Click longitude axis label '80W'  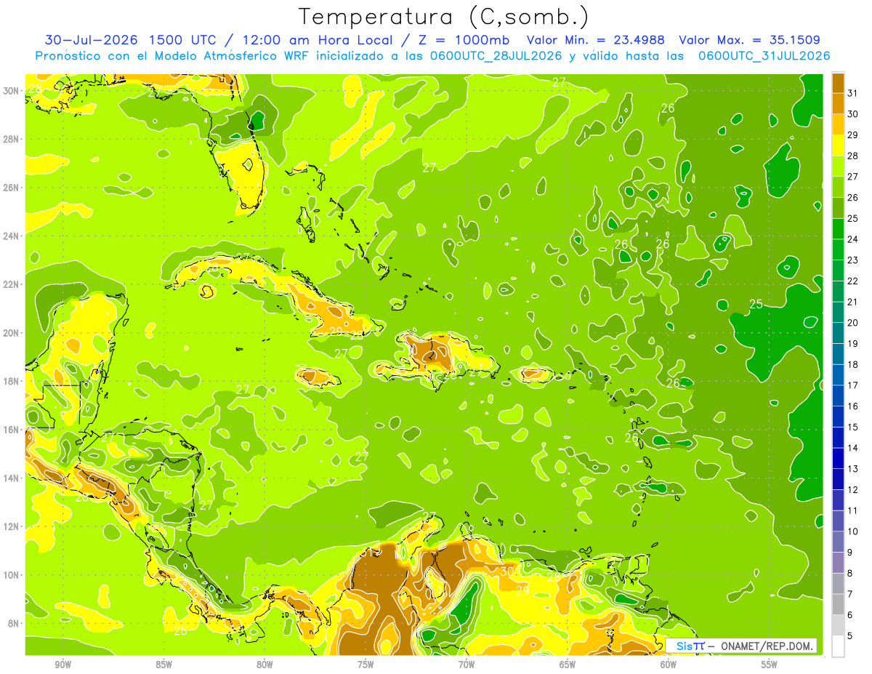pos(265,665)
